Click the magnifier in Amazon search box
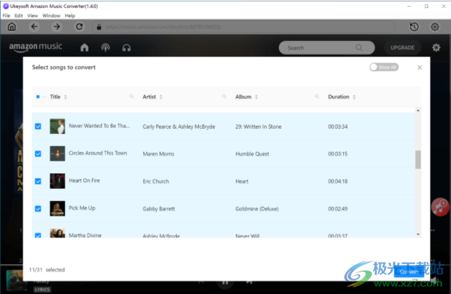The width and height of the screenshot is (451, 294). pos(359,48)
